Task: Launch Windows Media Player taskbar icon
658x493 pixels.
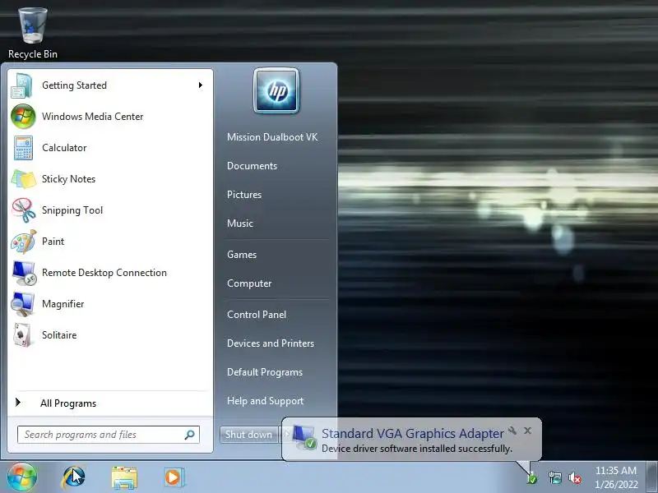Action: click(x=174, y=477)
